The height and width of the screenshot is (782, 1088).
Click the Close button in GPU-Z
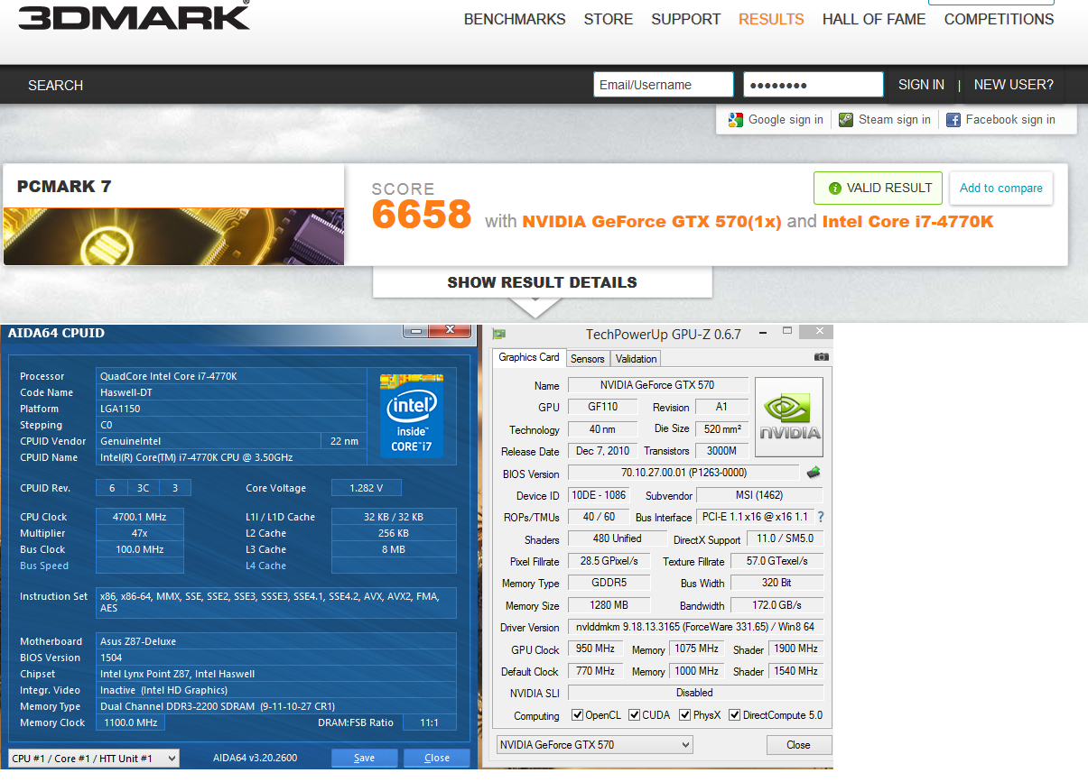tap(798, 745)
